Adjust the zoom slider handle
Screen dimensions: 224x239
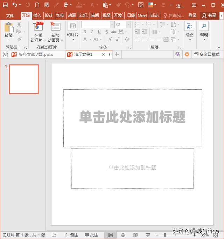tap(165, 235)
